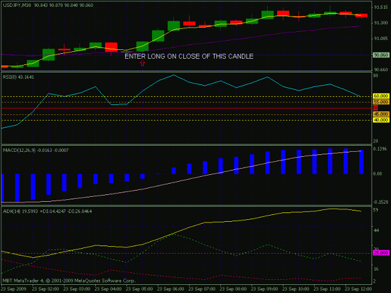
Task: Select the MACD scale value 0.00
Action: point(377,174)
